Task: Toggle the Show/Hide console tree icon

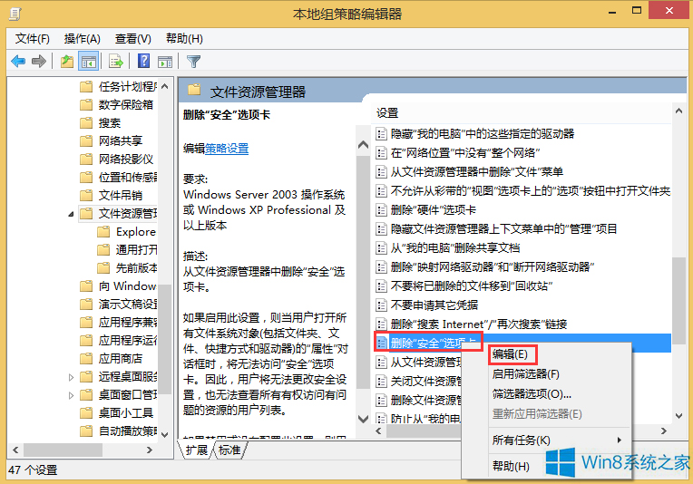Action: (89, 62)
